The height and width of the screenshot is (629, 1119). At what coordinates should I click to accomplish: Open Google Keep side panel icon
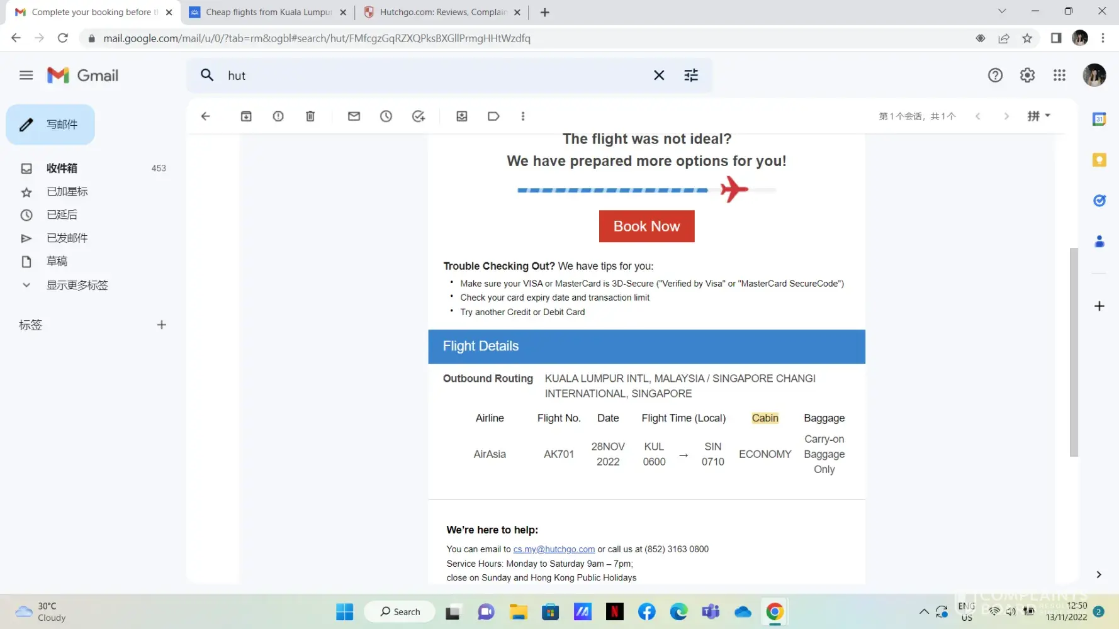1099,160
